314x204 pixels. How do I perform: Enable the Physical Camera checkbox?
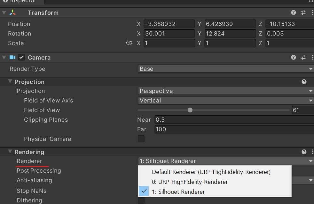(x=141, y=139)
